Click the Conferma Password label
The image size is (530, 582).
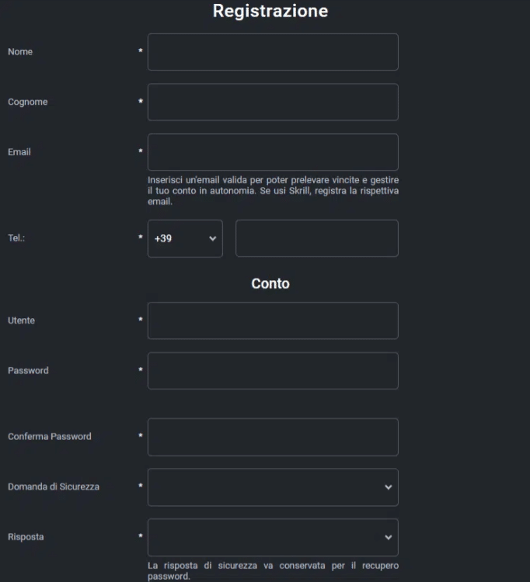pyautogui.click(x=50, y=437)
